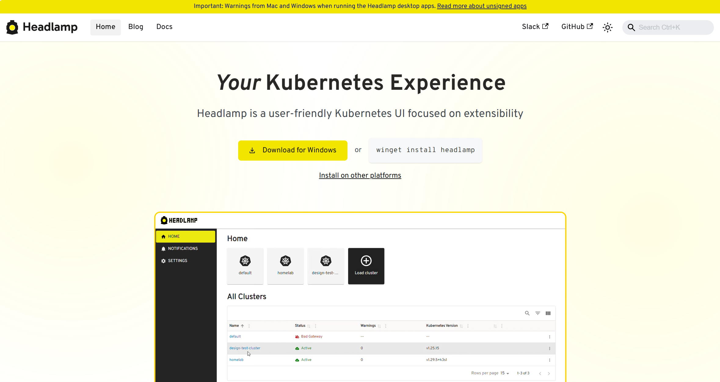The width and height of the screenshot is (720, 382).
Task: Click the Active status icon for design-test-cluster
Action: tap(297, 348)
